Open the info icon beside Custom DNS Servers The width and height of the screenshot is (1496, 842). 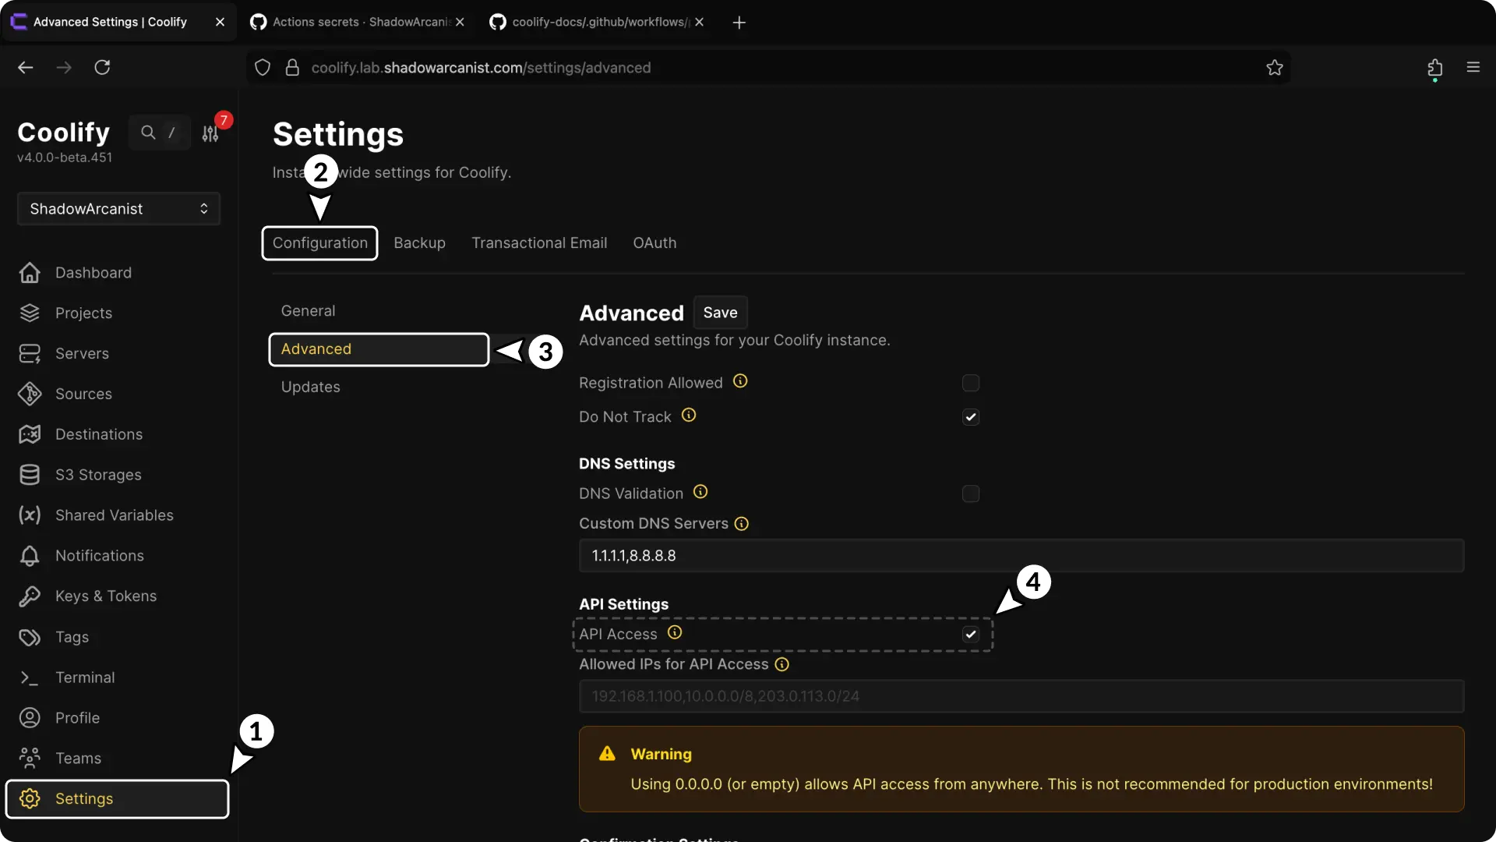(x=741, y=524)
